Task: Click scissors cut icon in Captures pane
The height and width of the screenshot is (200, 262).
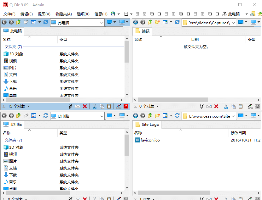Action: coord(226,106)
